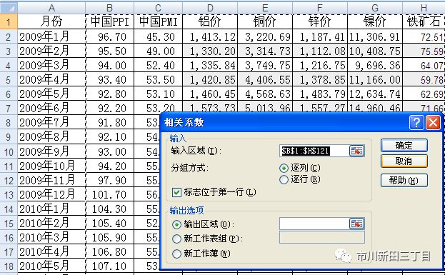The width and height of the screenshot is (445, 275).
Task: Select nickel price 9,696.36
Action: point(375,65)
